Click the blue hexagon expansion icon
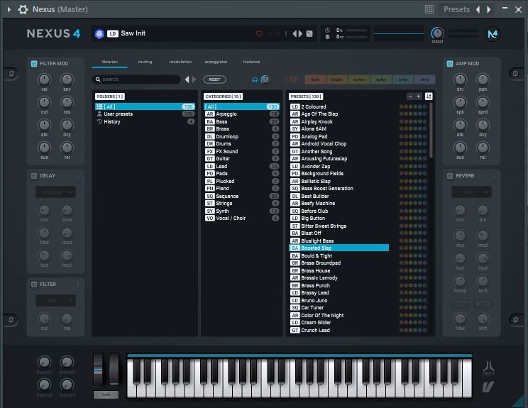The width and height of the screenshot is (528, 408). click(99, 33)
